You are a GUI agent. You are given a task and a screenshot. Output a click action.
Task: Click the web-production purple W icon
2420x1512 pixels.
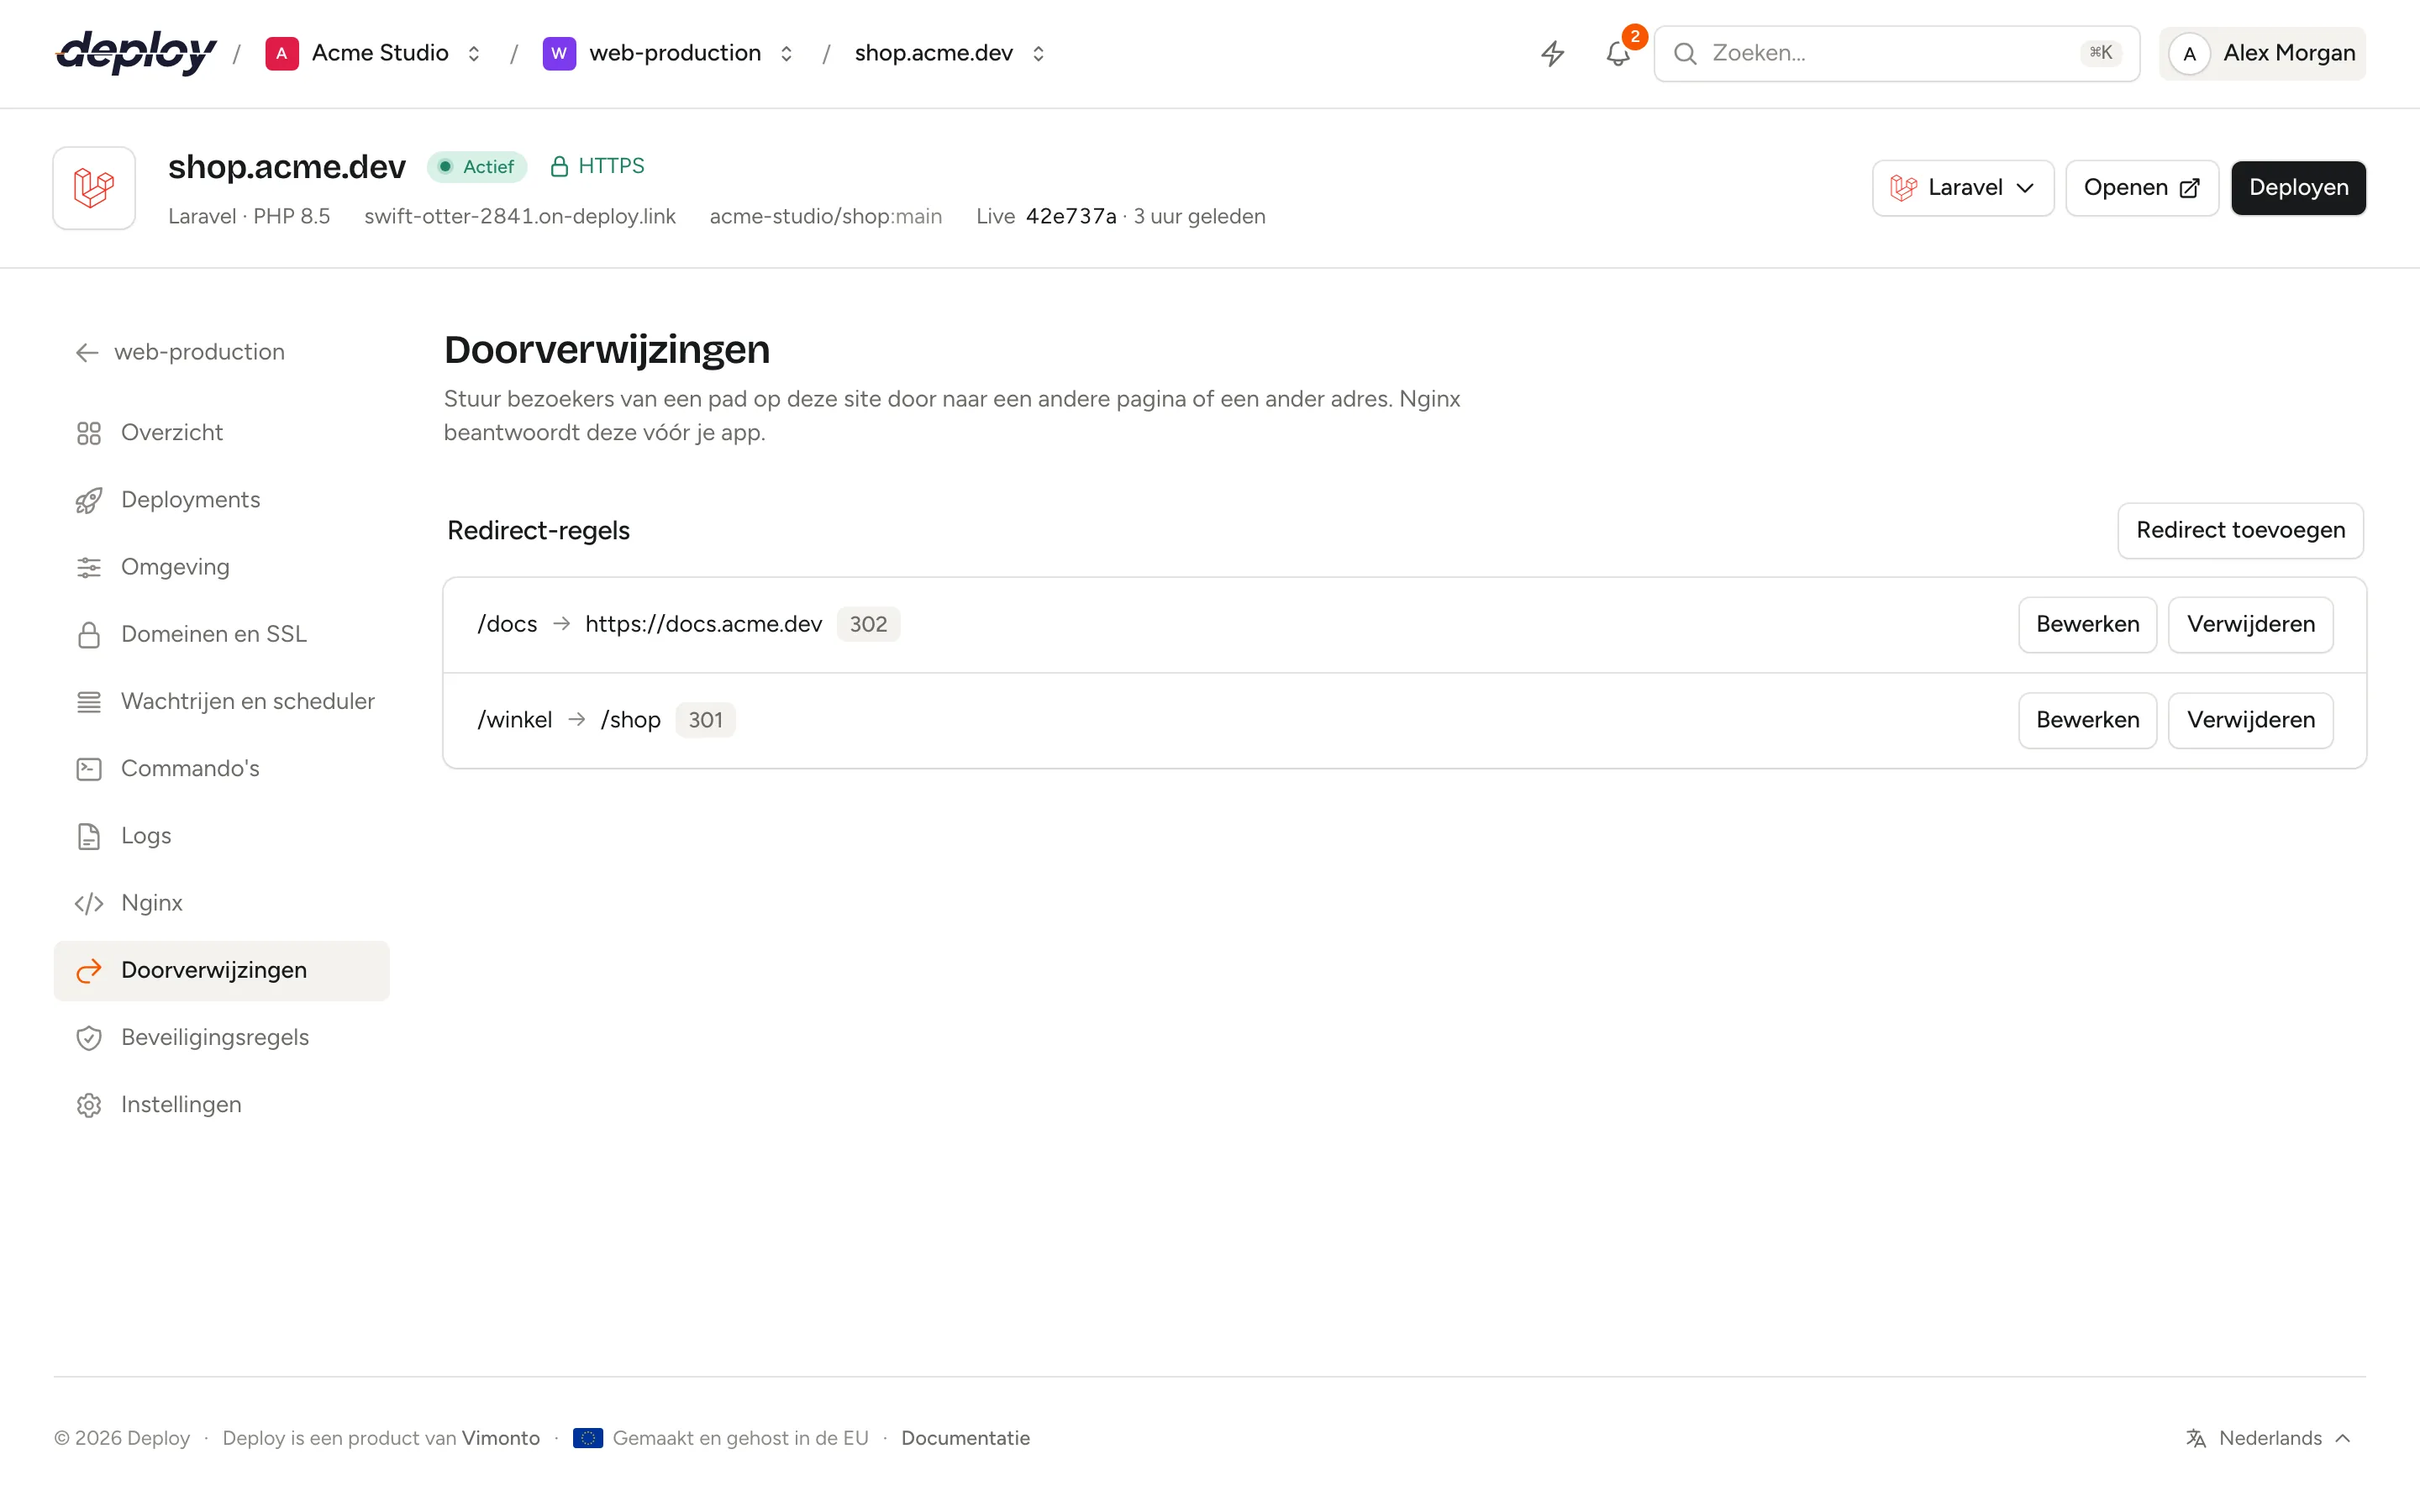coord(559,53)
